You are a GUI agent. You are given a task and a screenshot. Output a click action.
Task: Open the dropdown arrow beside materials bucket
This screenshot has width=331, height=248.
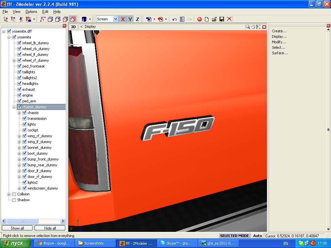click(90, 19)
